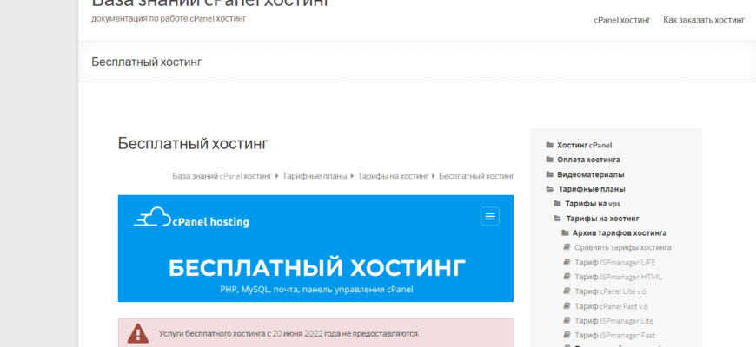Collapse Тарифы на хостинг via its folder icon
Viewport: 756px width, 347px height.
click(558, 219)
